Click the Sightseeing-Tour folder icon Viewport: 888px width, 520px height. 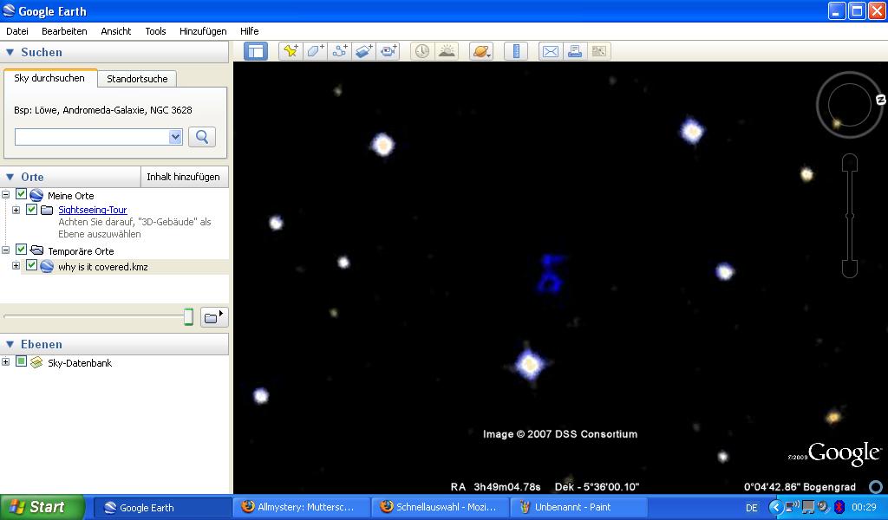point(47,210)
